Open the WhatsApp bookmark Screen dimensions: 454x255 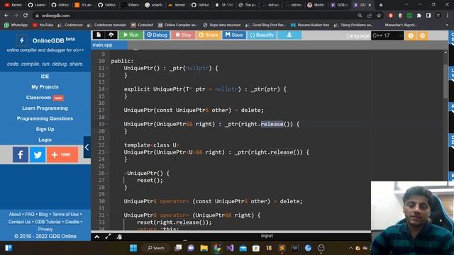coord(16,25)
